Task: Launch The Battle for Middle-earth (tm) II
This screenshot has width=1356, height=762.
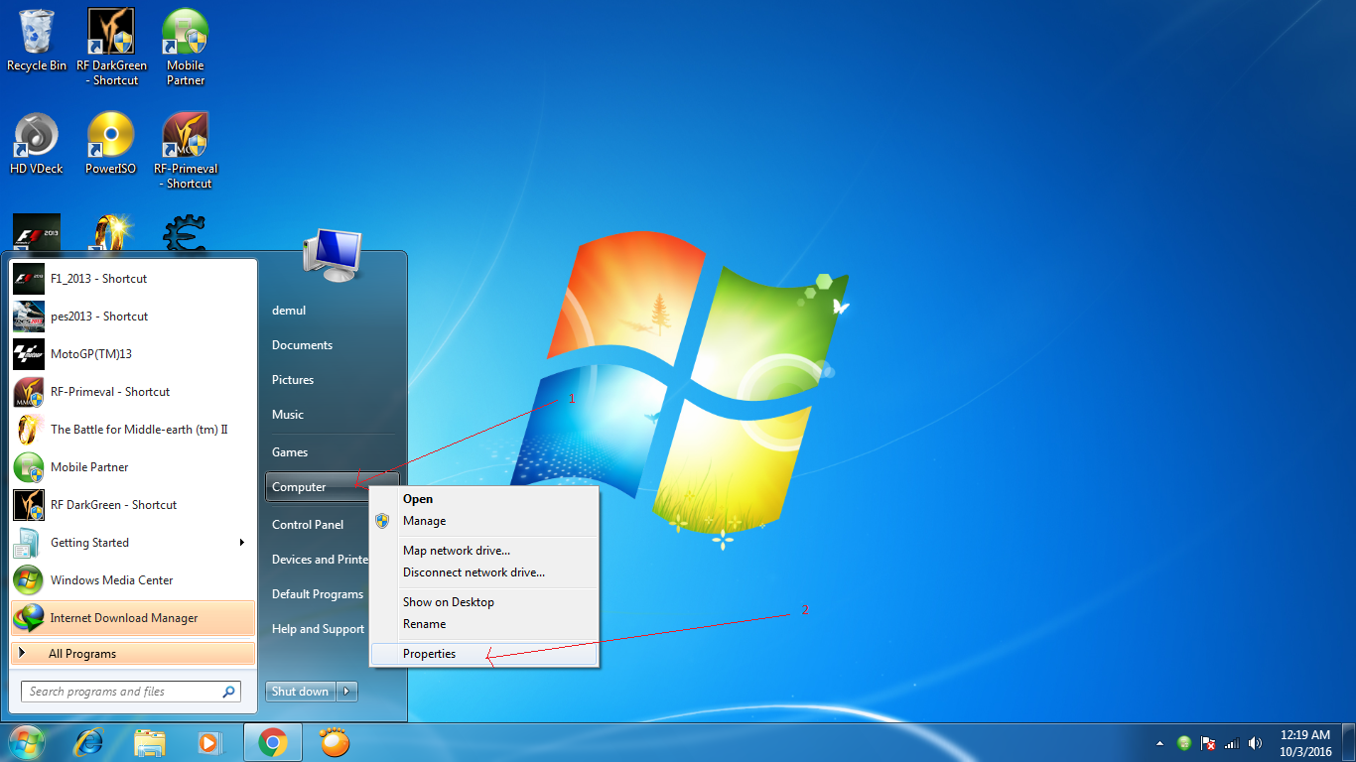Action: pyautogui.click(x=133, y=430)
